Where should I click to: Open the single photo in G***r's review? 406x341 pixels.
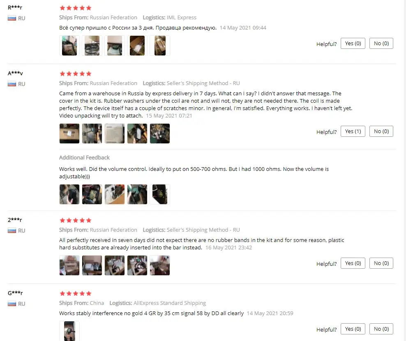(69, 331)
